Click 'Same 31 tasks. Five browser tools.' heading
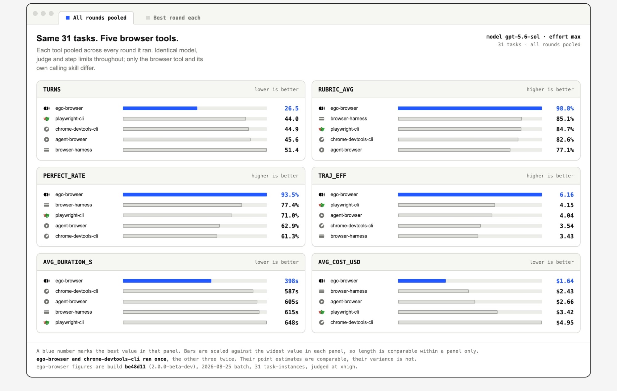Viewport: 617px width, 391px height. click(107, 39)
